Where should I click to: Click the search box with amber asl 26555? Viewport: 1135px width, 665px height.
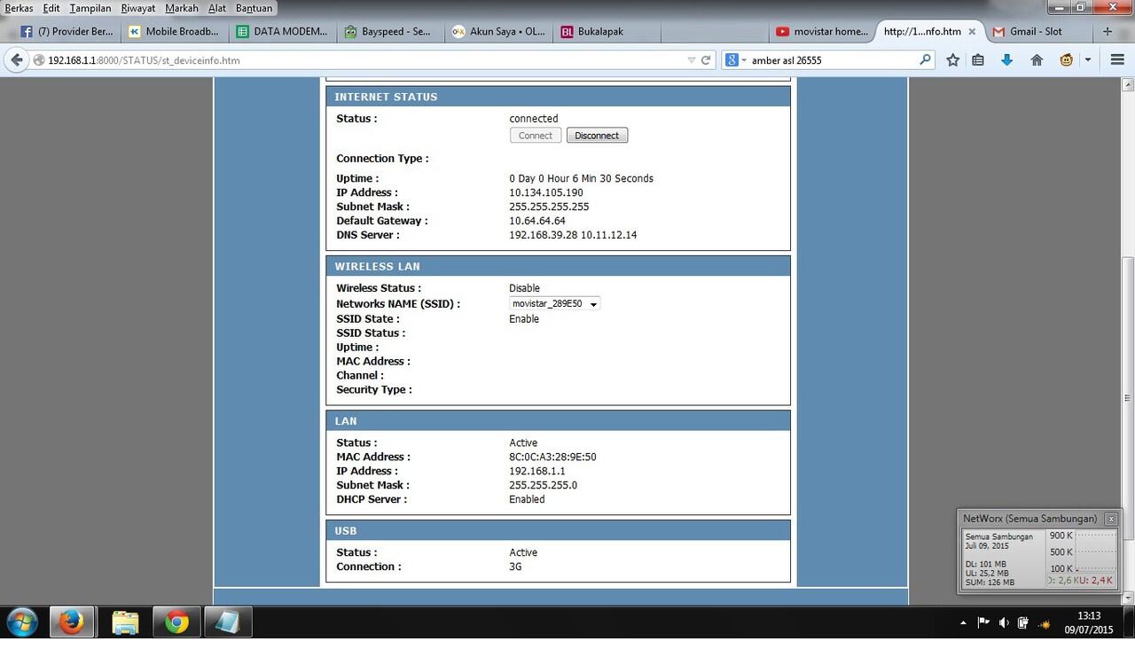click(832, 60)
